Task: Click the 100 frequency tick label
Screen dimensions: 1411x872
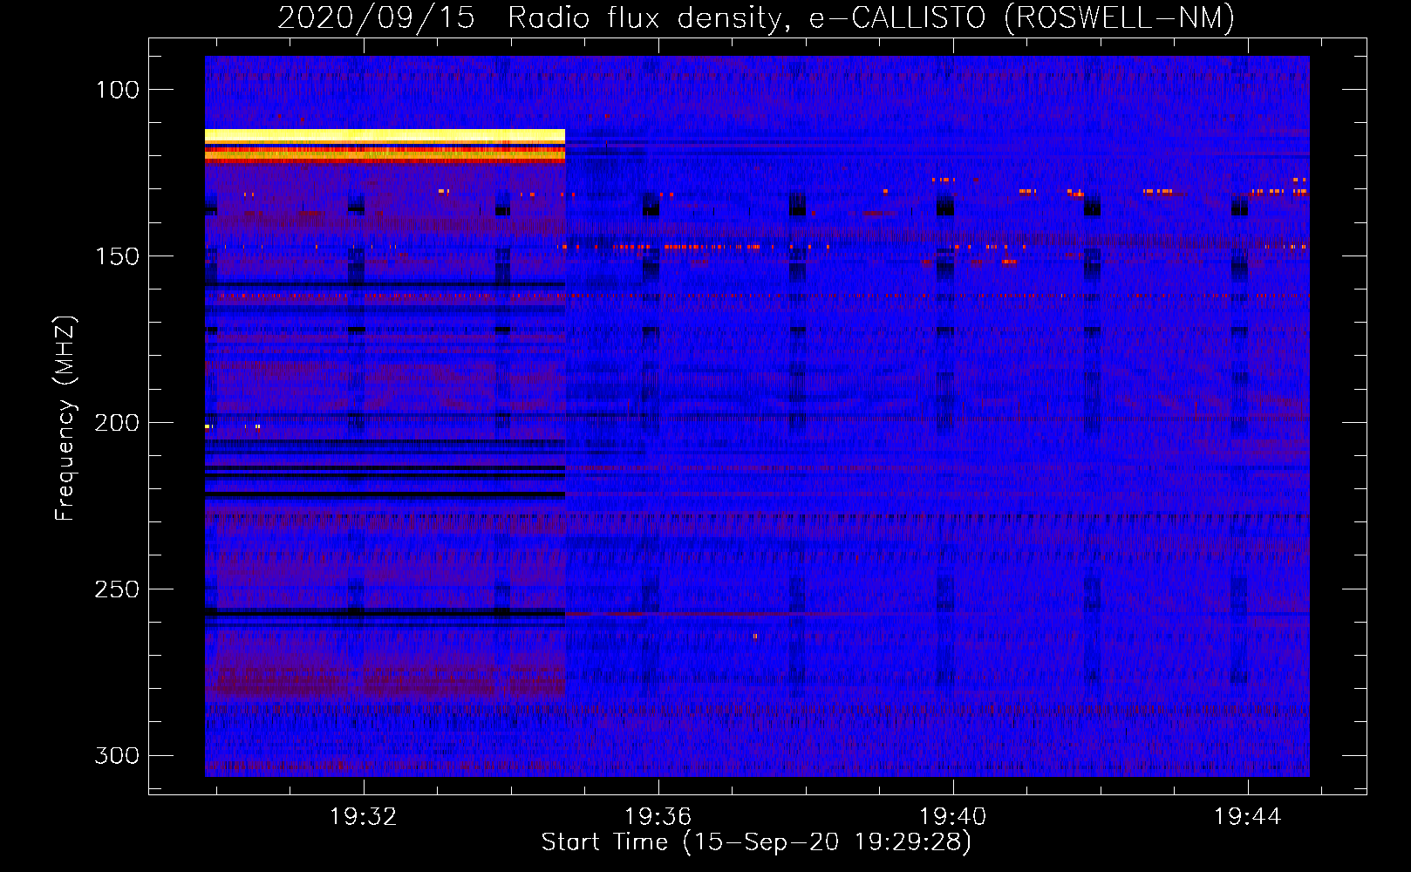Action: pyautogui.click(x=118, y=90)
